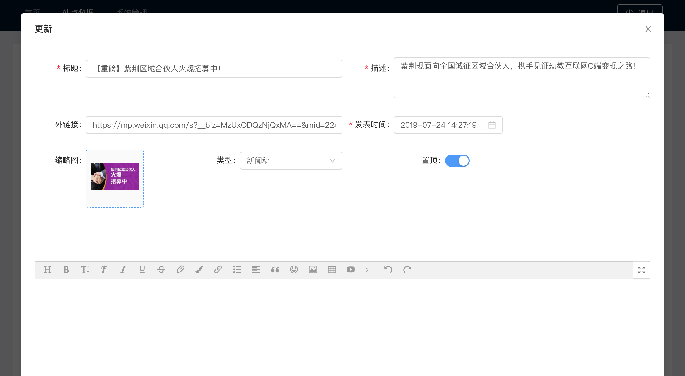Click the uploaded 缩略图 thumbnail image
The width and height of the screenshot is (685, 376).
[115, 177]
